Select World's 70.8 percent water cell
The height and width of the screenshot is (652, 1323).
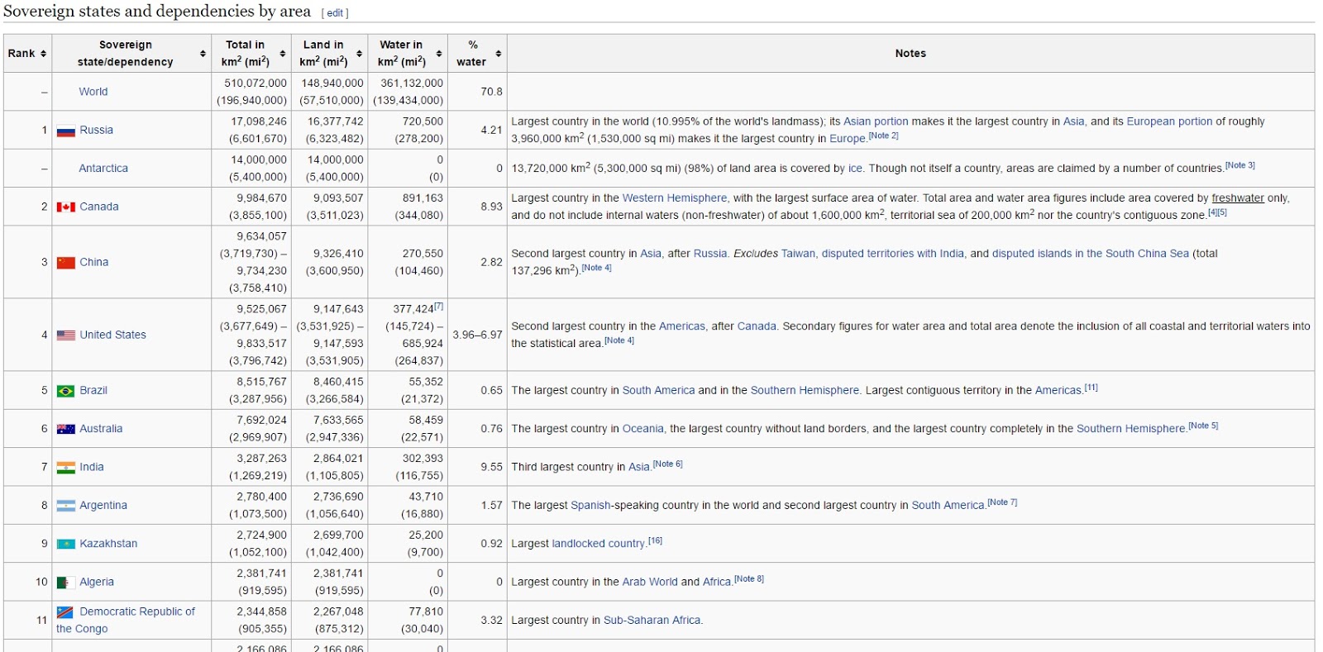pyautogui.click(x=477, y=92)
